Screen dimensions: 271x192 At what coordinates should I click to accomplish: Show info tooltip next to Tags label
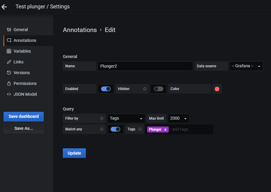pos(140,129)
